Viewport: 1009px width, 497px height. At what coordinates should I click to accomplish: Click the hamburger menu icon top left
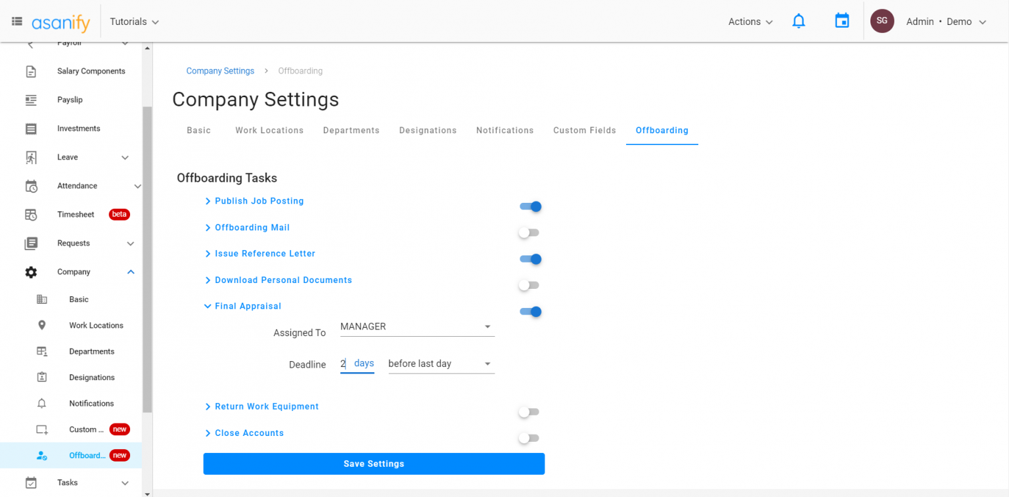[x=16, y=20]
